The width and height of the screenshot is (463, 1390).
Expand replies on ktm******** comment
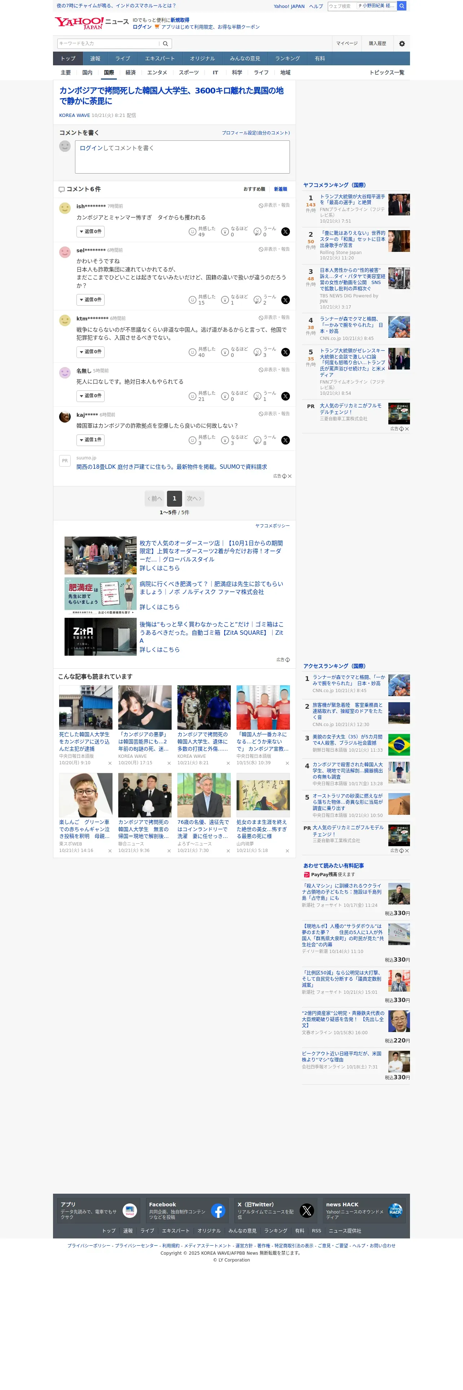(x=90, y=352)
